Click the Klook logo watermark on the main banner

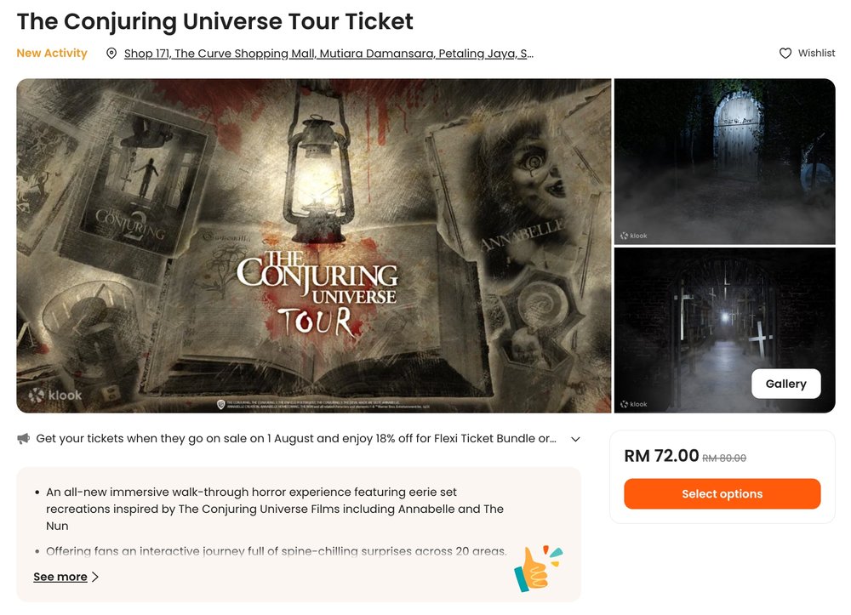(x=52, y=395)
